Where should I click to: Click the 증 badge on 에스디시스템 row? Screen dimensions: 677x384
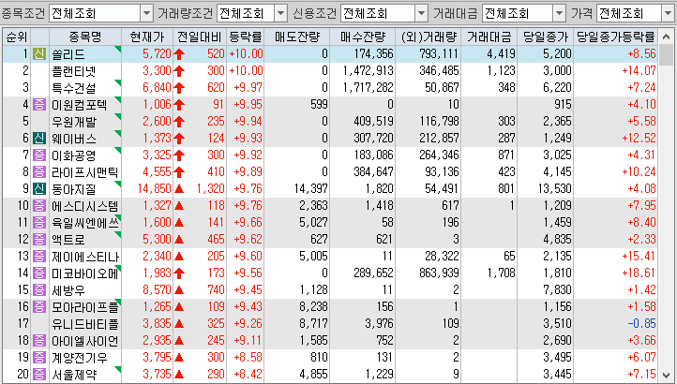pos(39,205)
